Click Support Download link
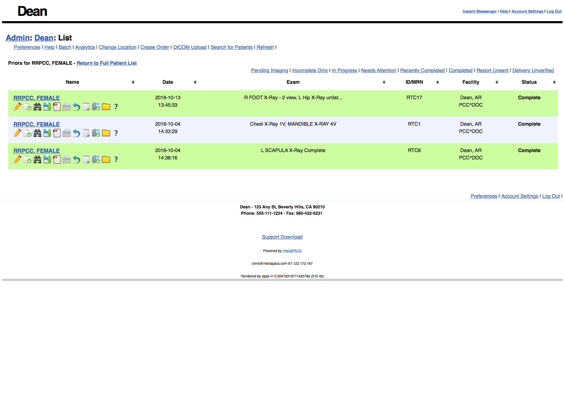This screenshot has width=564, height=408. [x=282, y=237]
